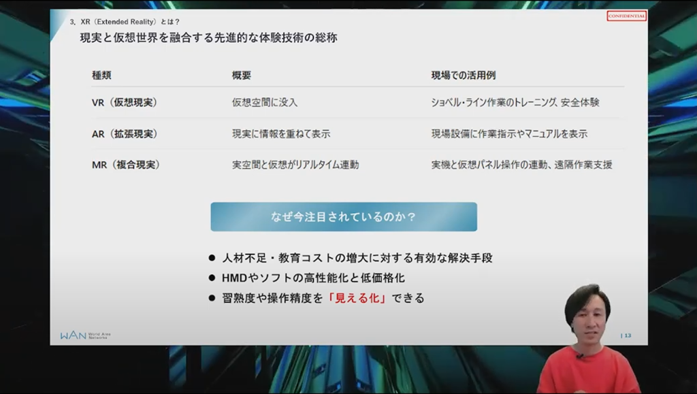The image size is (697, 394).
Task: Click the bullet dot before HMDやソフト
Action: click(212, 278)
